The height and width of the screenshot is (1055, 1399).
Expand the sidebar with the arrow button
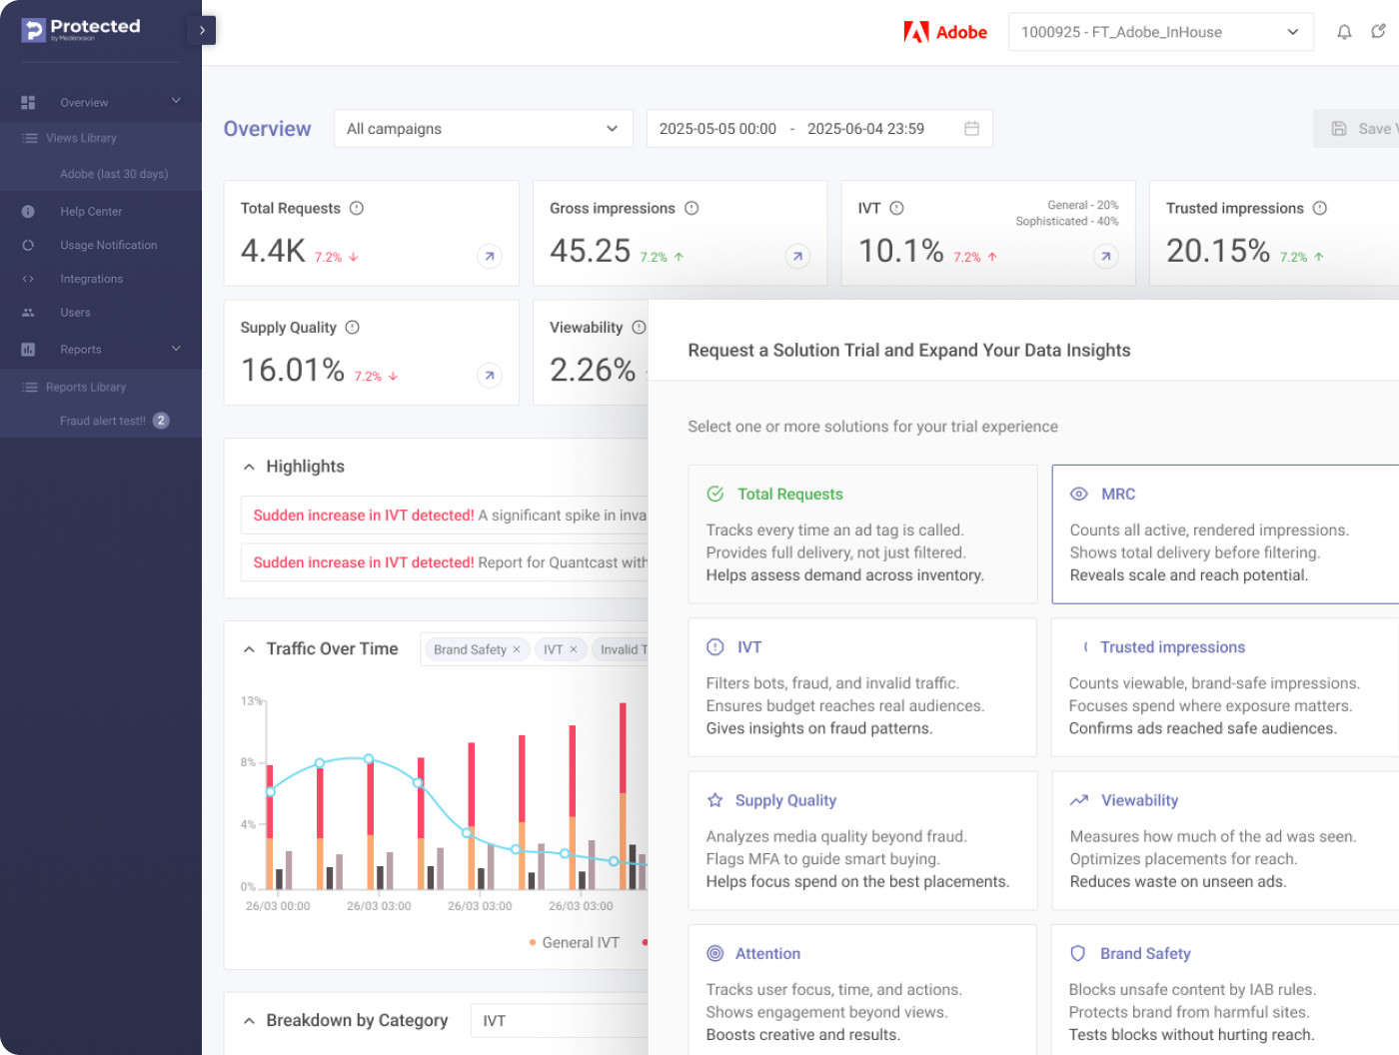point(202,30)
